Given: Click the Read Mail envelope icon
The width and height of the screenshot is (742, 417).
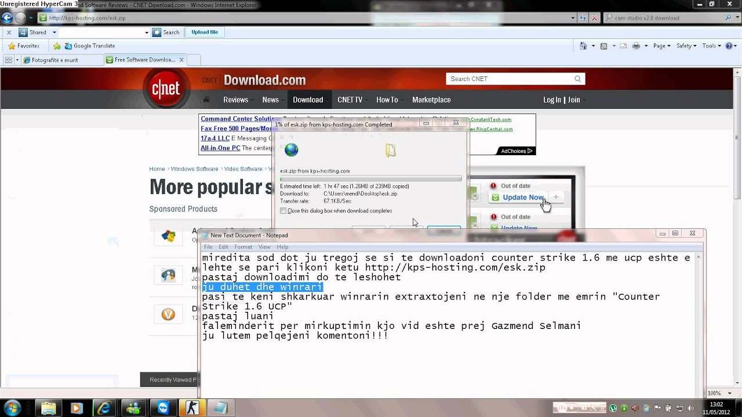Looking at the screenshot, I should coord(623,46).
